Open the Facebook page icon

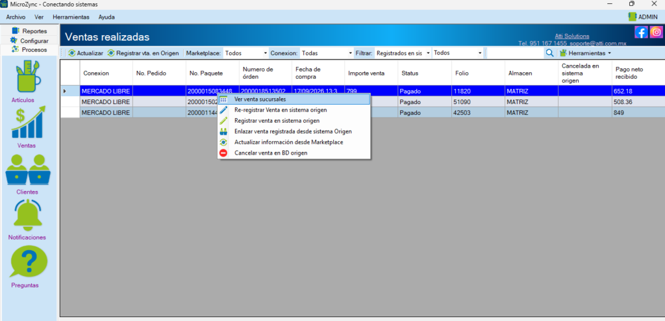point(641,32)
